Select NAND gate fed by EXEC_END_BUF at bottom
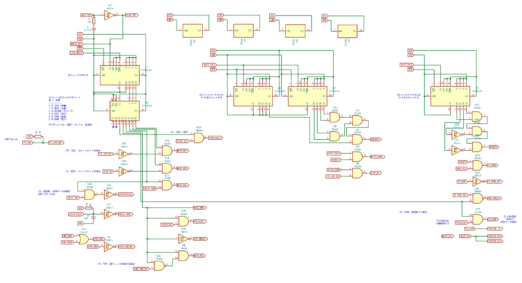Image resolution: width=522 pixels, height=283 pixels. 160,265
